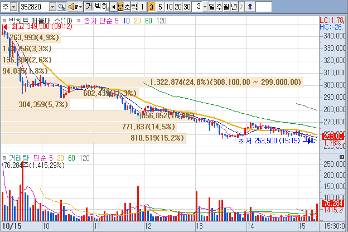
Task: Click the 최고 349,500 (09:12) high marker
Action: coord(38,27)
